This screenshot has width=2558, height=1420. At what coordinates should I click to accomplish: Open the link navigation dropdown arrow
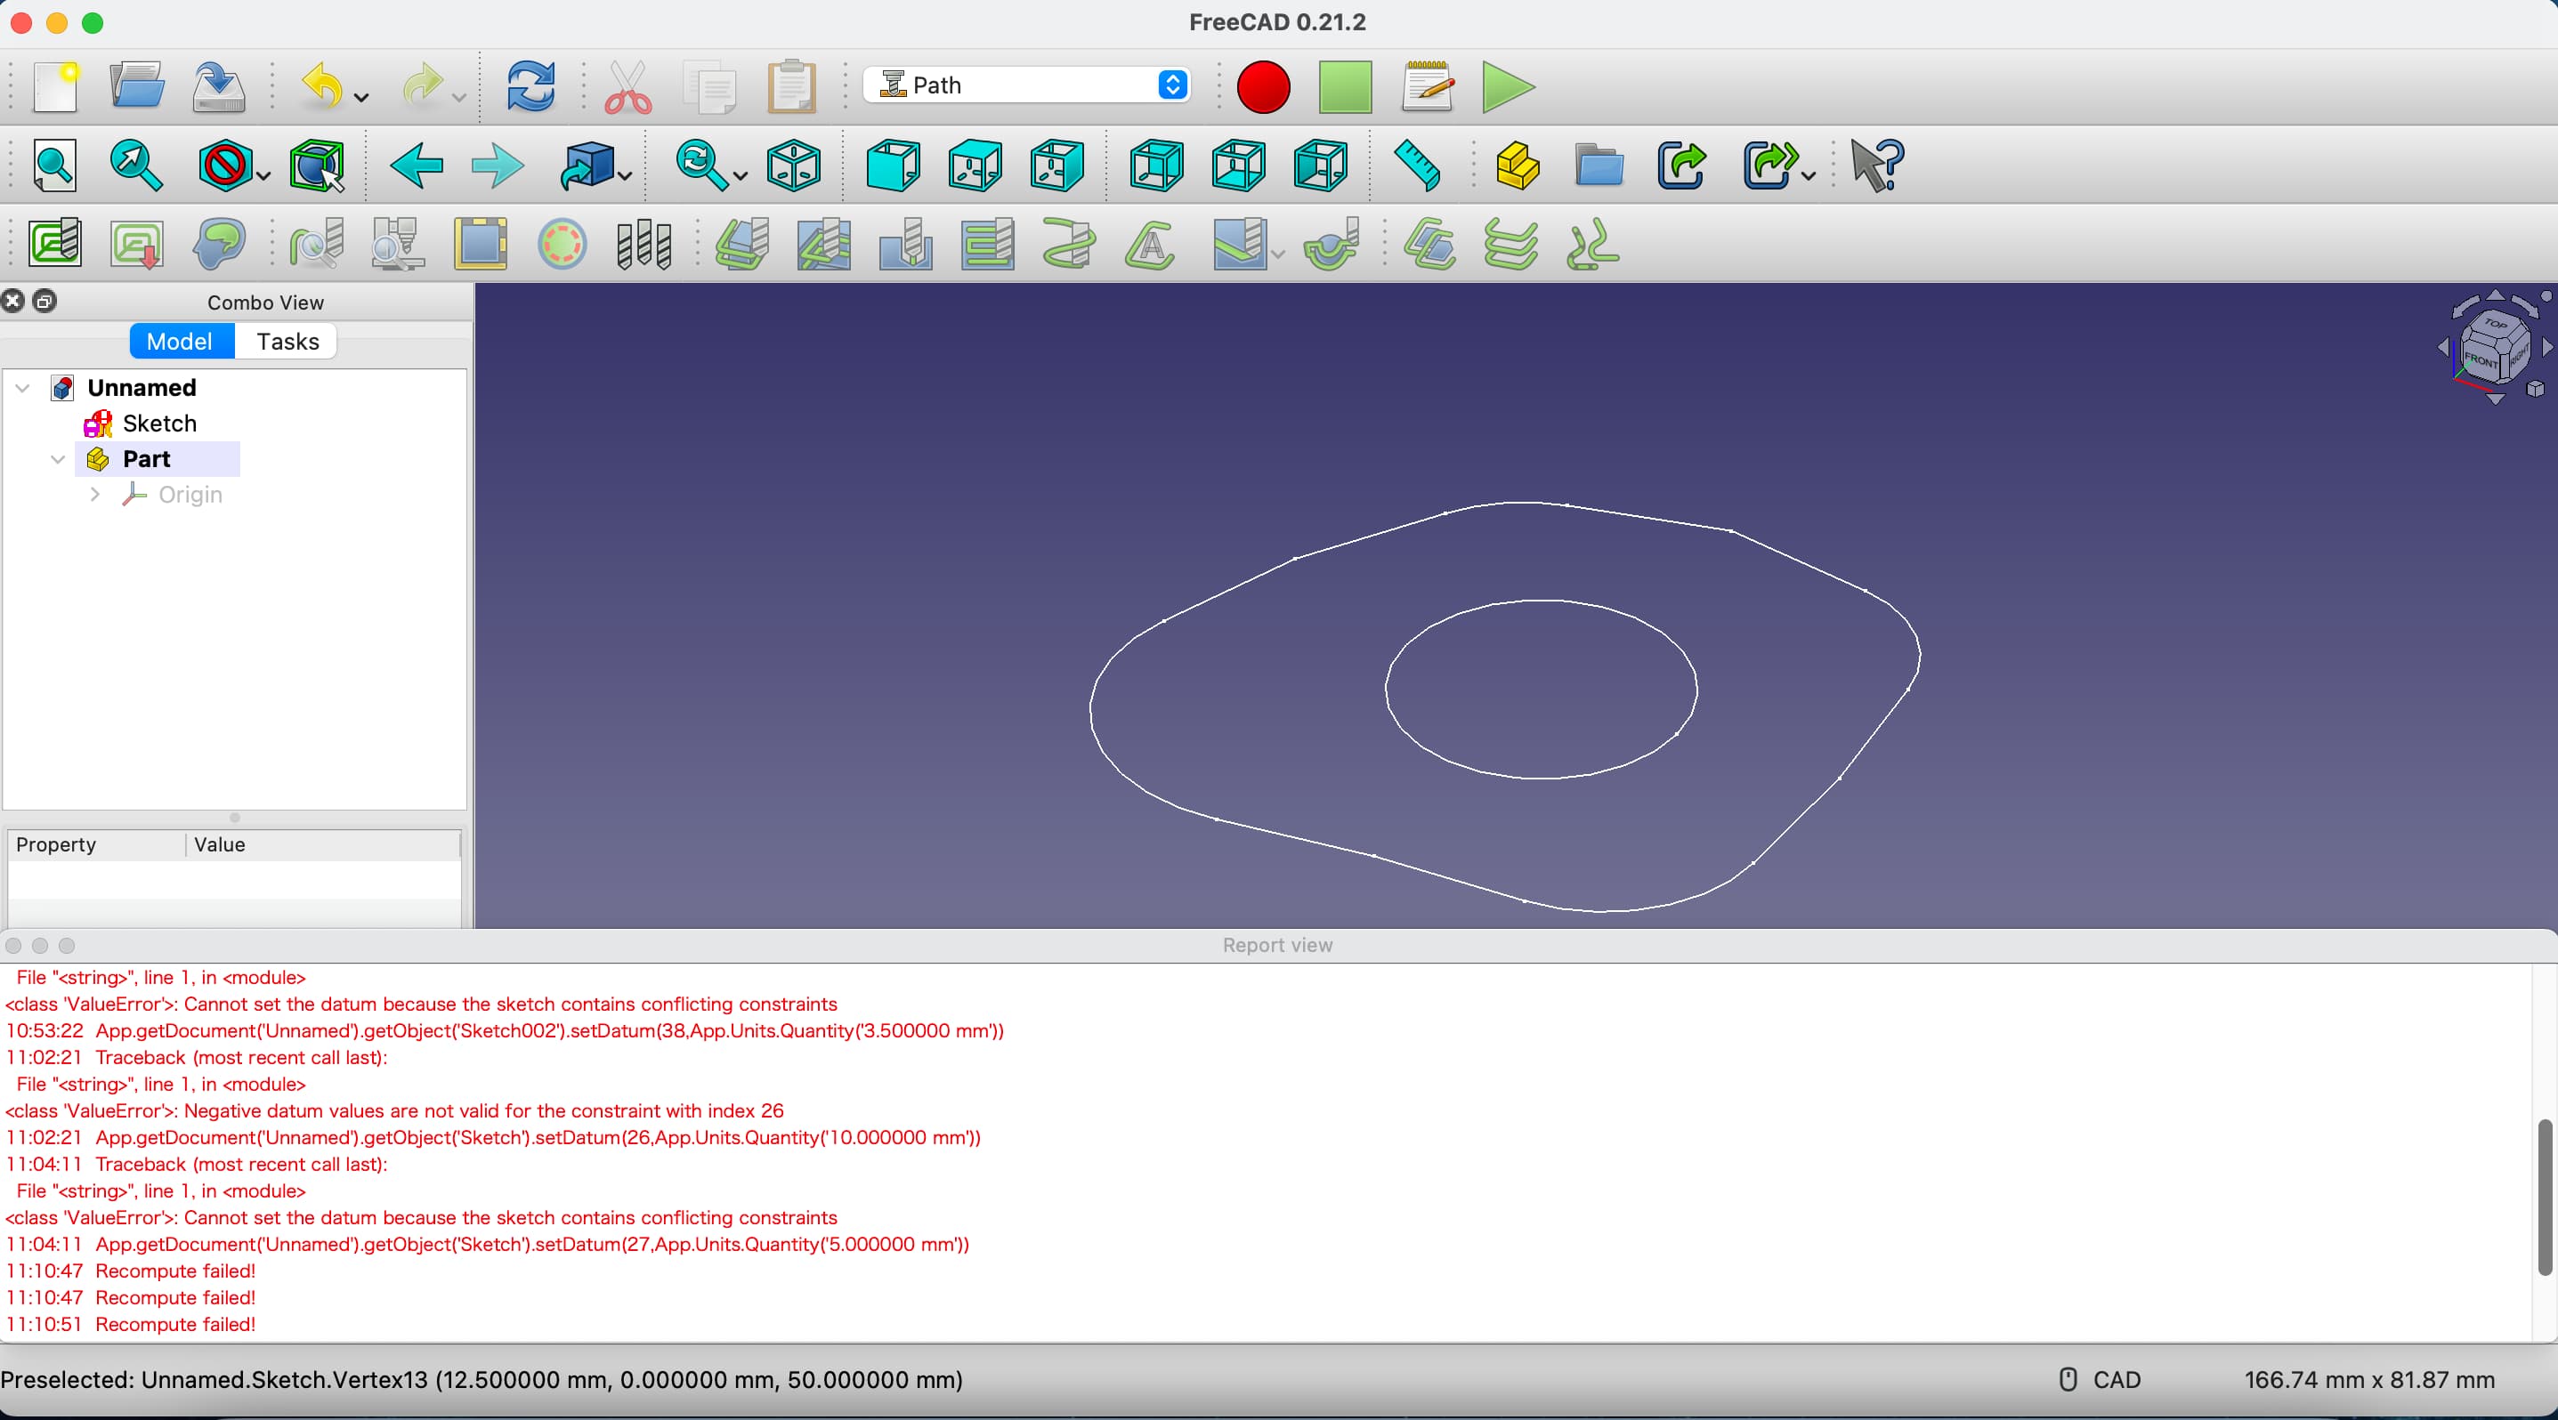[625, 177]
